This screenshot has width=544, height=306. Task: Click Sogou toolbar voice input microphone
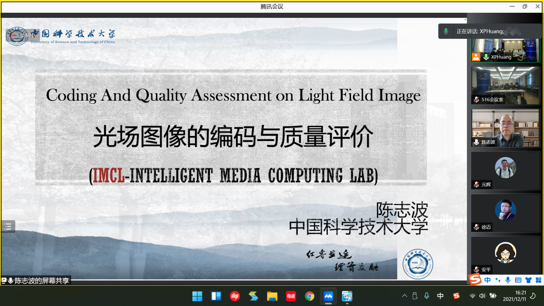click(508, 280)
